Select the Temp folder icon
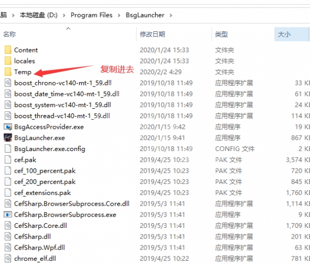The image size is (310, 265). [8, 72]
